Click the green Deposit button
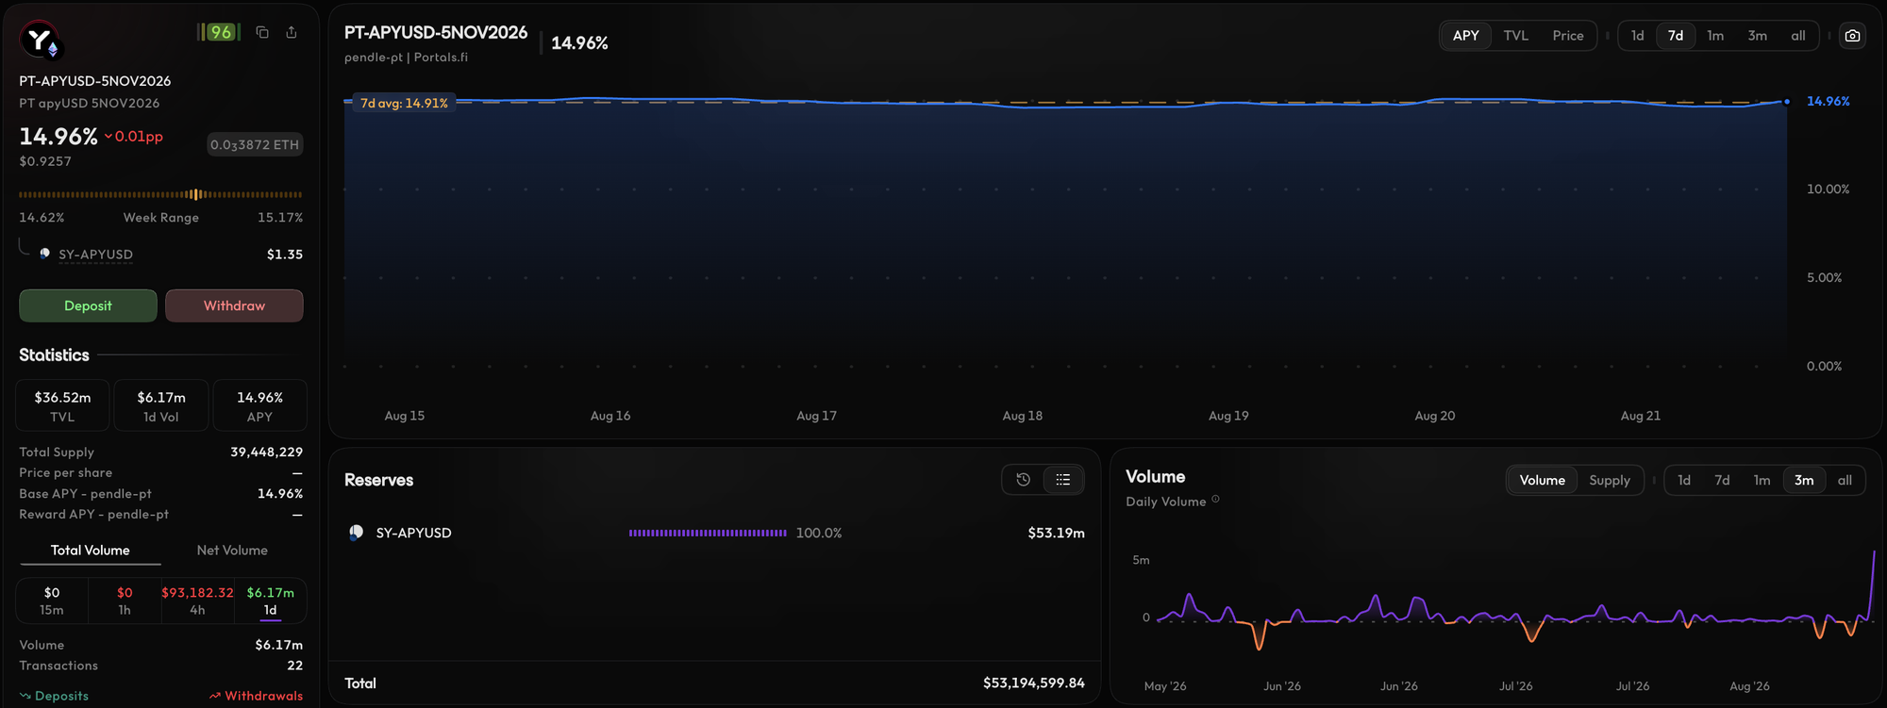Screen dimensions: 1887x708 coord(88,305)
